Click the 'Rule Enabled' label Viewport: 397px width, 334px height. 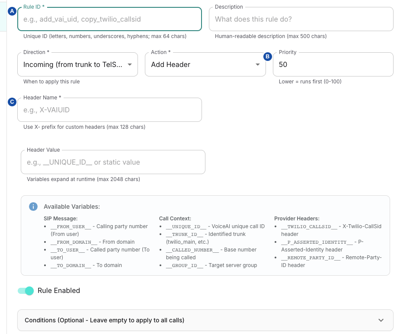[59, 290]
